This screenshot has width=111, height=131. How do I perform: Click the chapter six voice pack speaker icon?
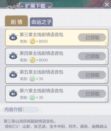pos(13,93)
